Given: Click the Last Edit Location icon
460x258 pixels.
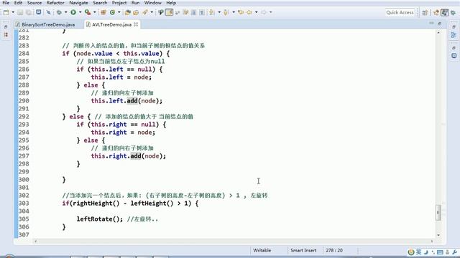Looking at the screenshot, I should 241,12.
